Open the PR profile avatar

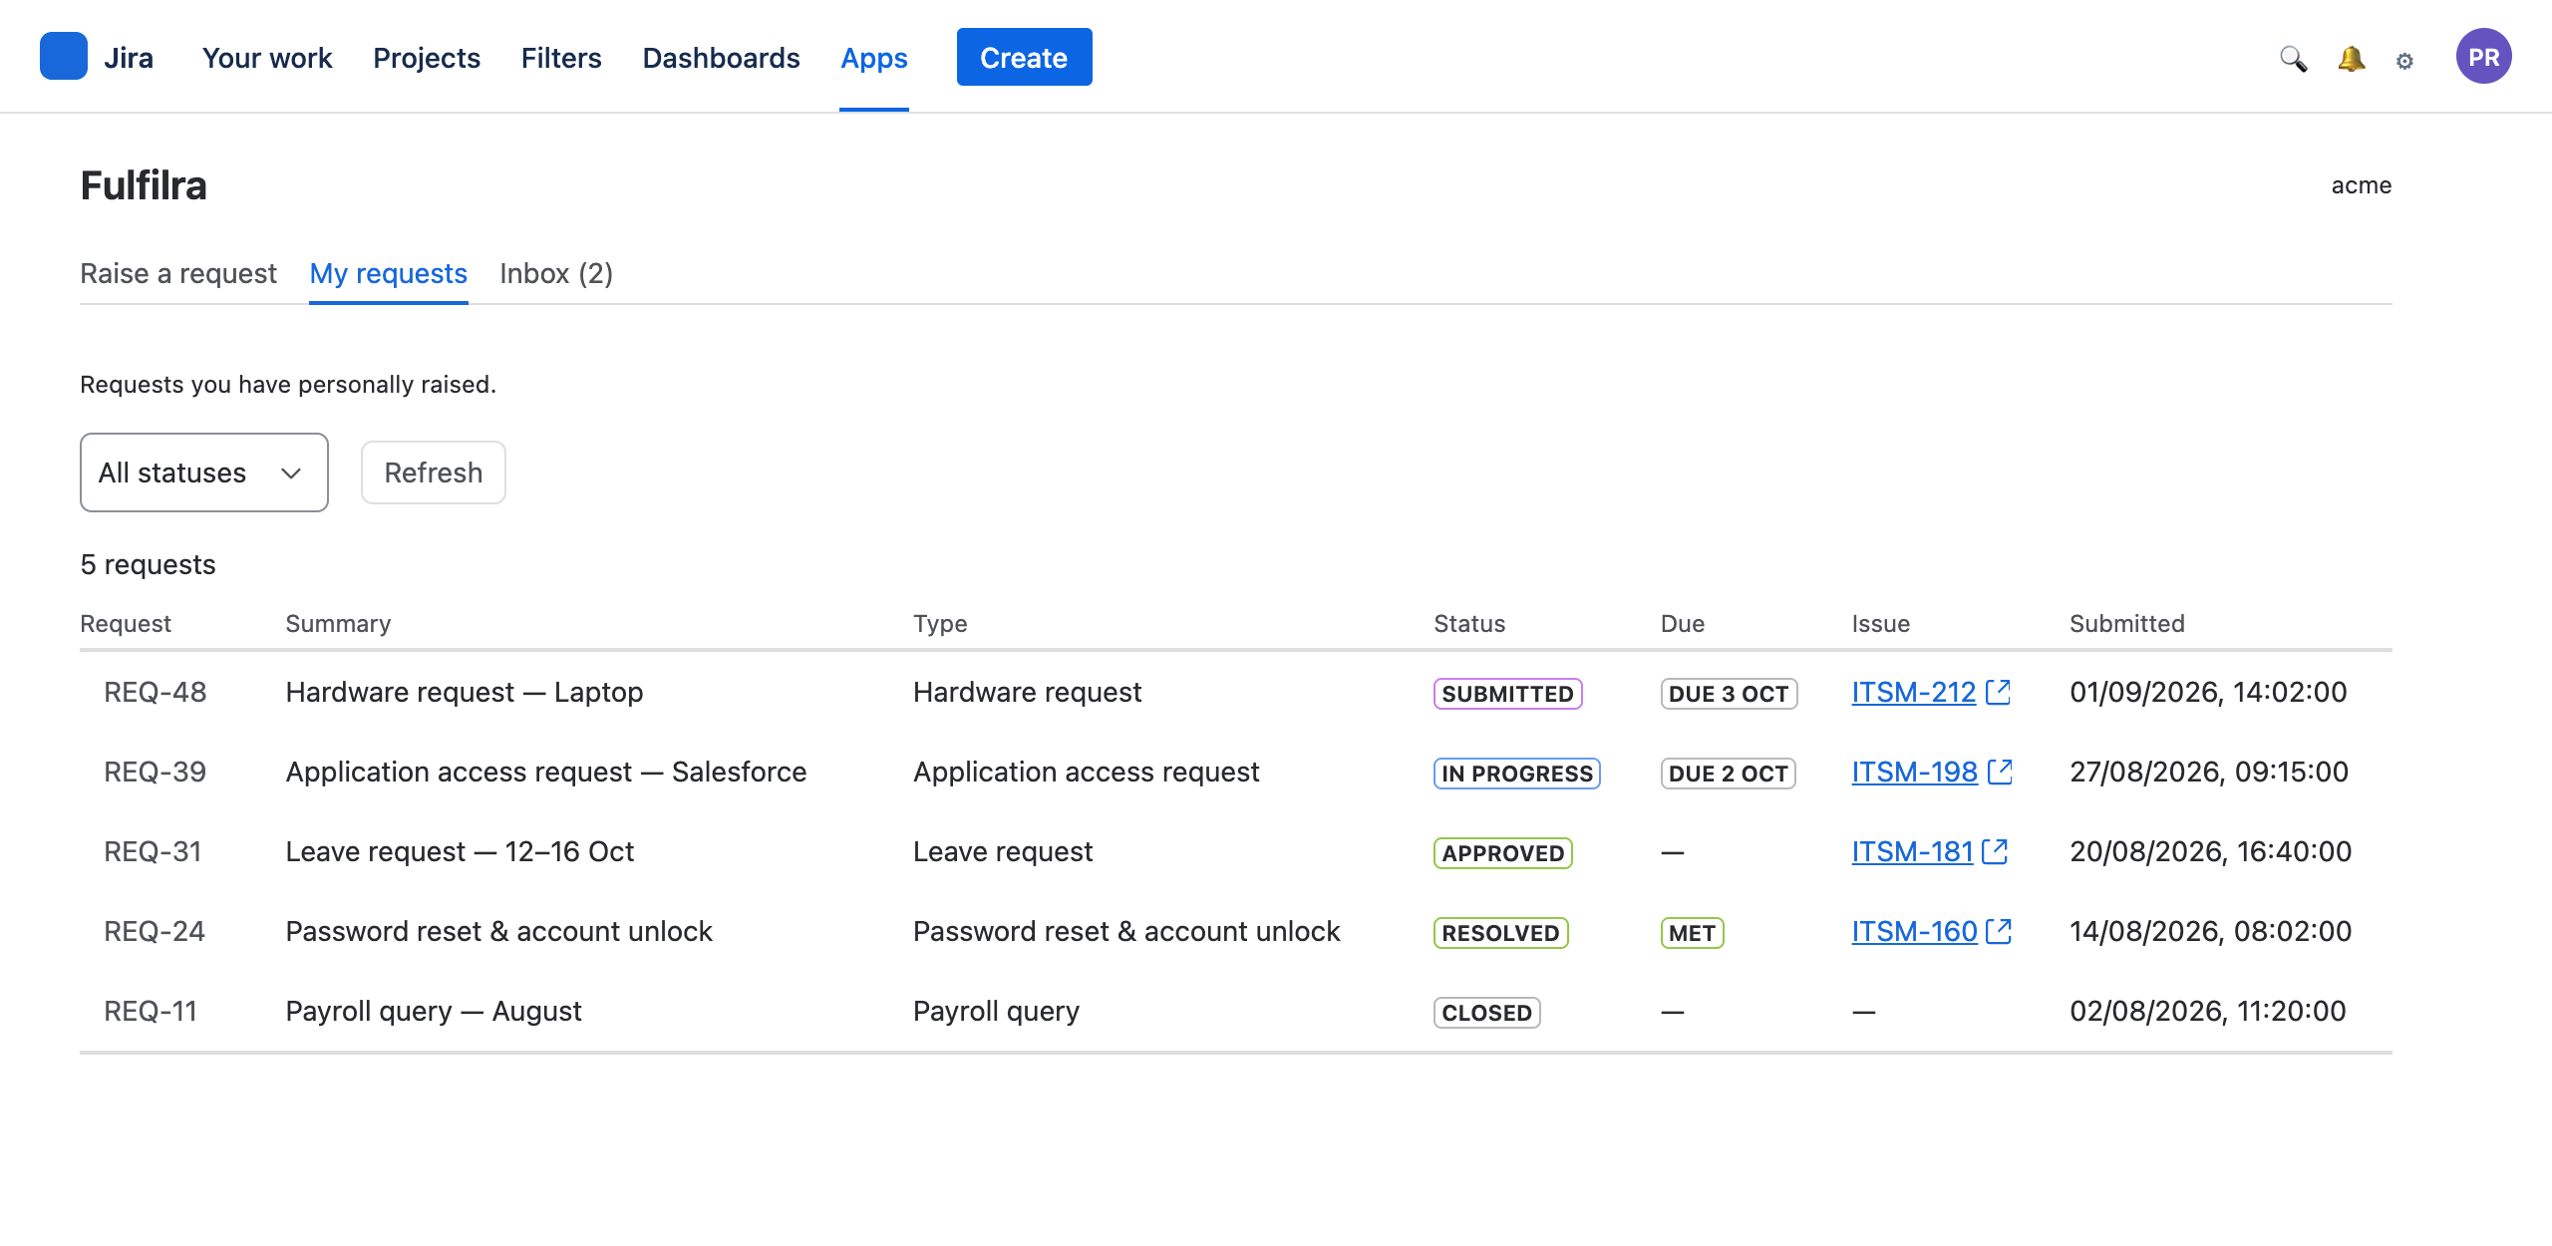tap(2483, 57)
